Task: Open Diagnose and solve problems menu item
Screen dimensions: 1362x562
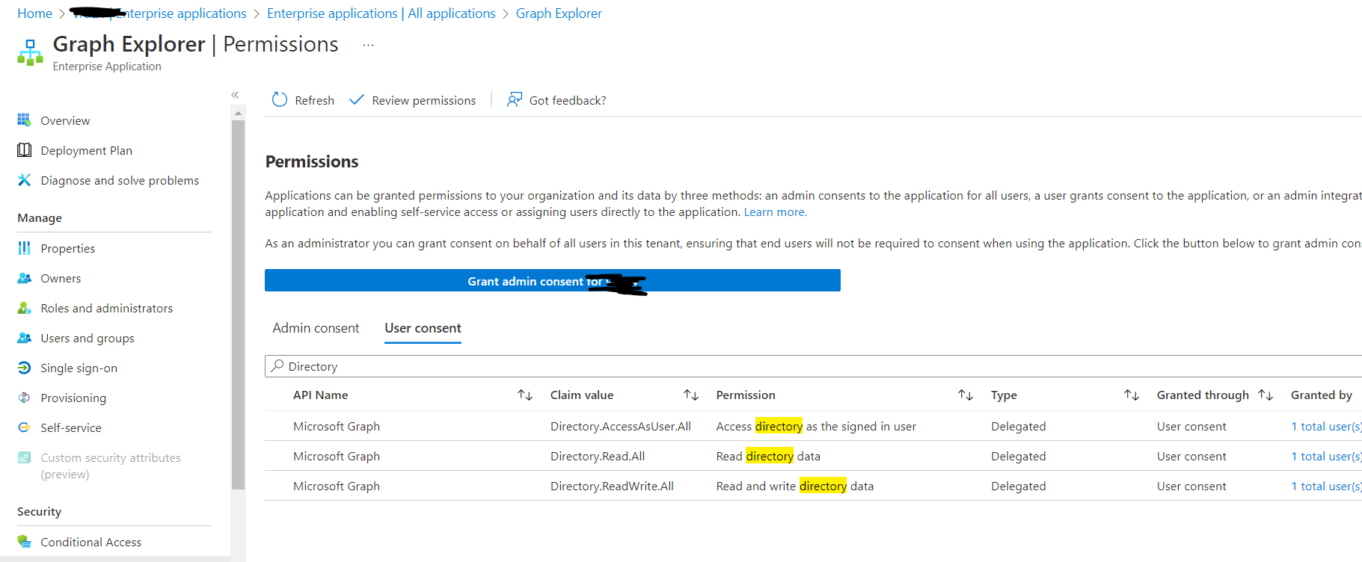Action: [120, 180]
